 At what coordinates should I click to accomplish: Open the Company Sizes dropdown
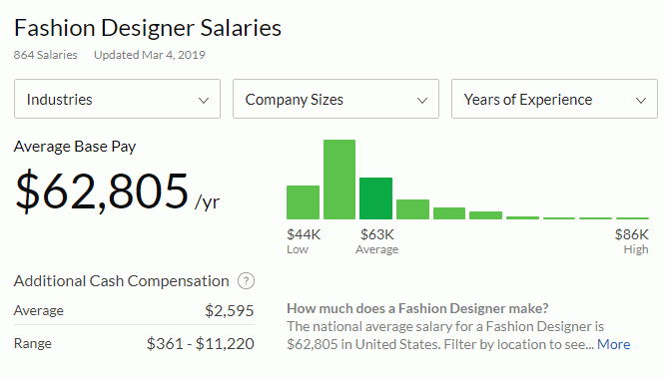pyautogui.click(x=335, y=99)
